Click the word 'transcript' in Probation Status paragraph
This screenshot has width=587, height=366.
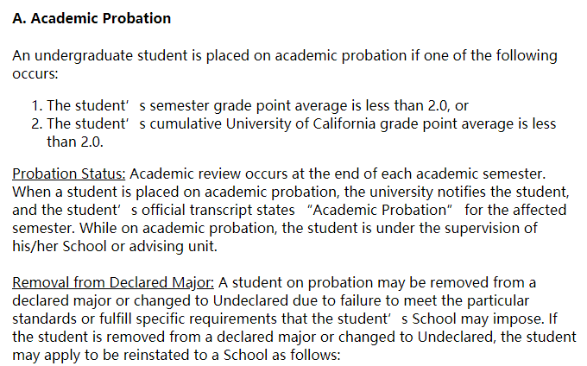[x=220, y=210]
